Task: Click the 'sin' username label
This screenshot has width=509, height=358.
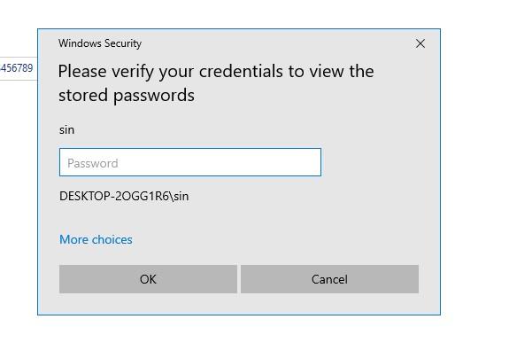Action: pos(67,130)
